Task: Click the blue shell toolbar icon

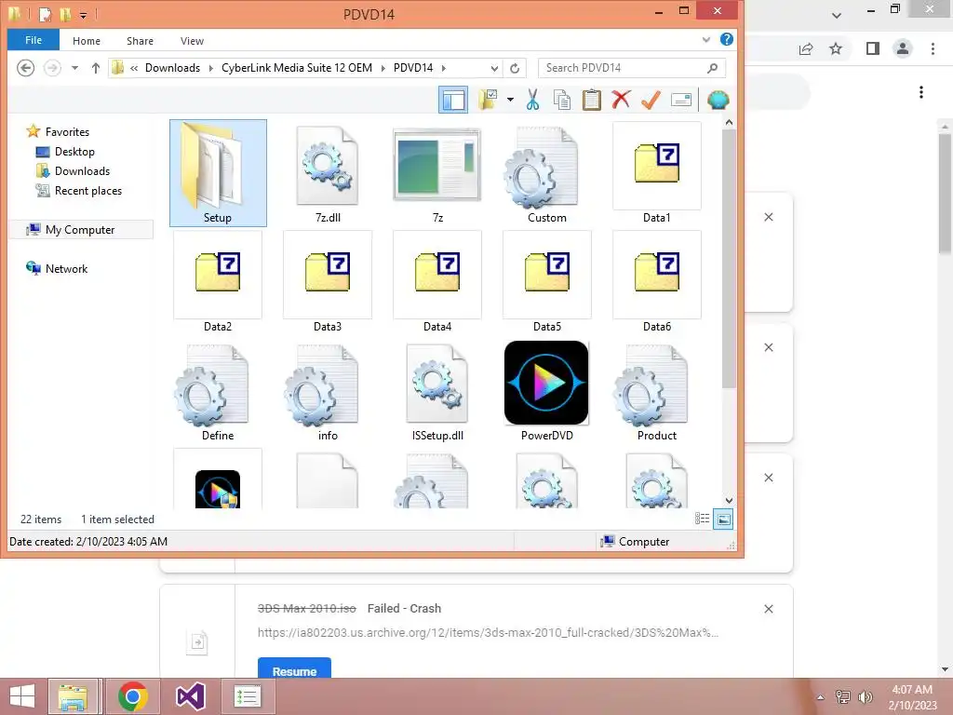Action: click(x=718, y=100)
